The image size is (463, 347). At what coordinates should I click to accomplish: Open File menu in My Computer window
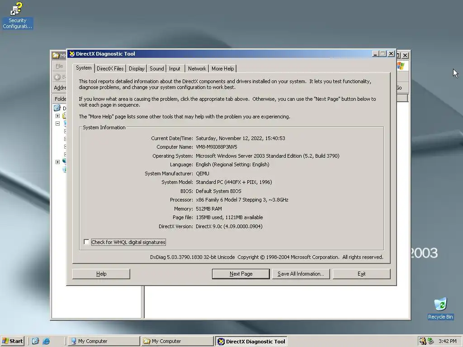(x=59, y=66)
